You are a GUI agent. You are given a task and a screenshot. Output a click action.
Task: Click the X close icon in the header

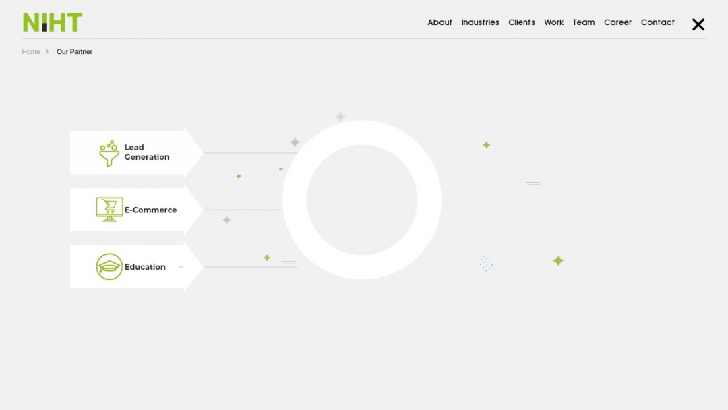[x=698, y=24]
